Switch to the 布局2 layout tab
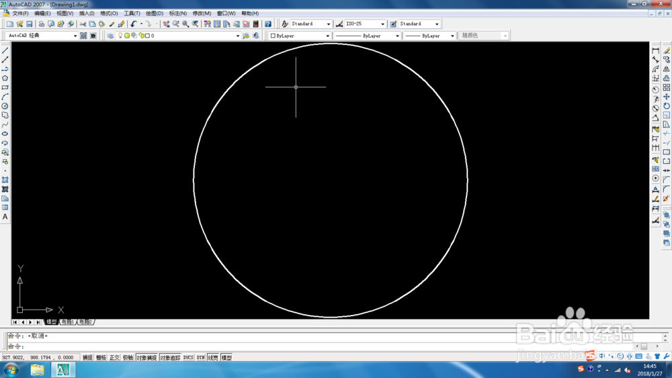 (86, 322)
